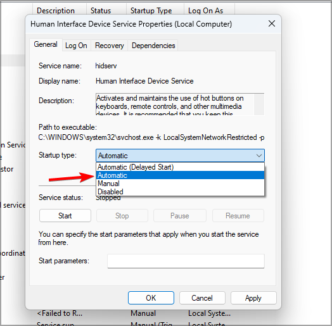Screen dimensions: 332x326
Task: Switch to the Log On tab
Action: click(76, 46)
